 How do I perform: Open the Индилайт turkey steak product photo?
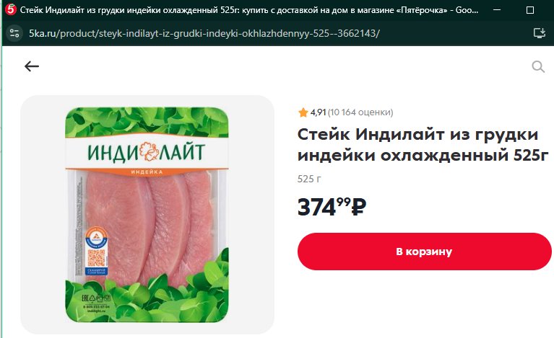147,215
